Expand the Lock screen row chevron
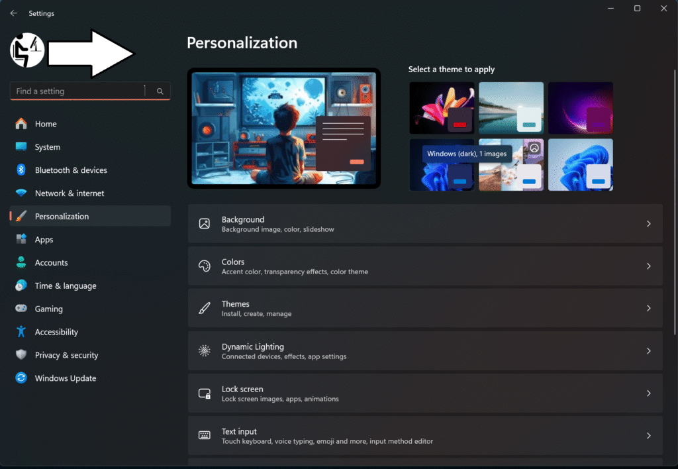This screenshot has width=678, height=469. coord(649,393)
